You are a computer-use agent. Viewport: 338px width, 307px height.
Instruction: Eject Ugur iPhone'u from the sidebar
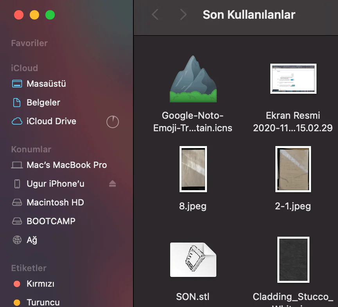[113, 184]
